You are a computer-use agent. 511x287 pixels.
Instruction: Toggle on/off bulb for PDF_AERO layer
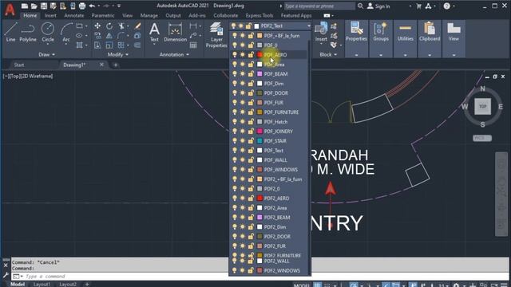point(235,55)
